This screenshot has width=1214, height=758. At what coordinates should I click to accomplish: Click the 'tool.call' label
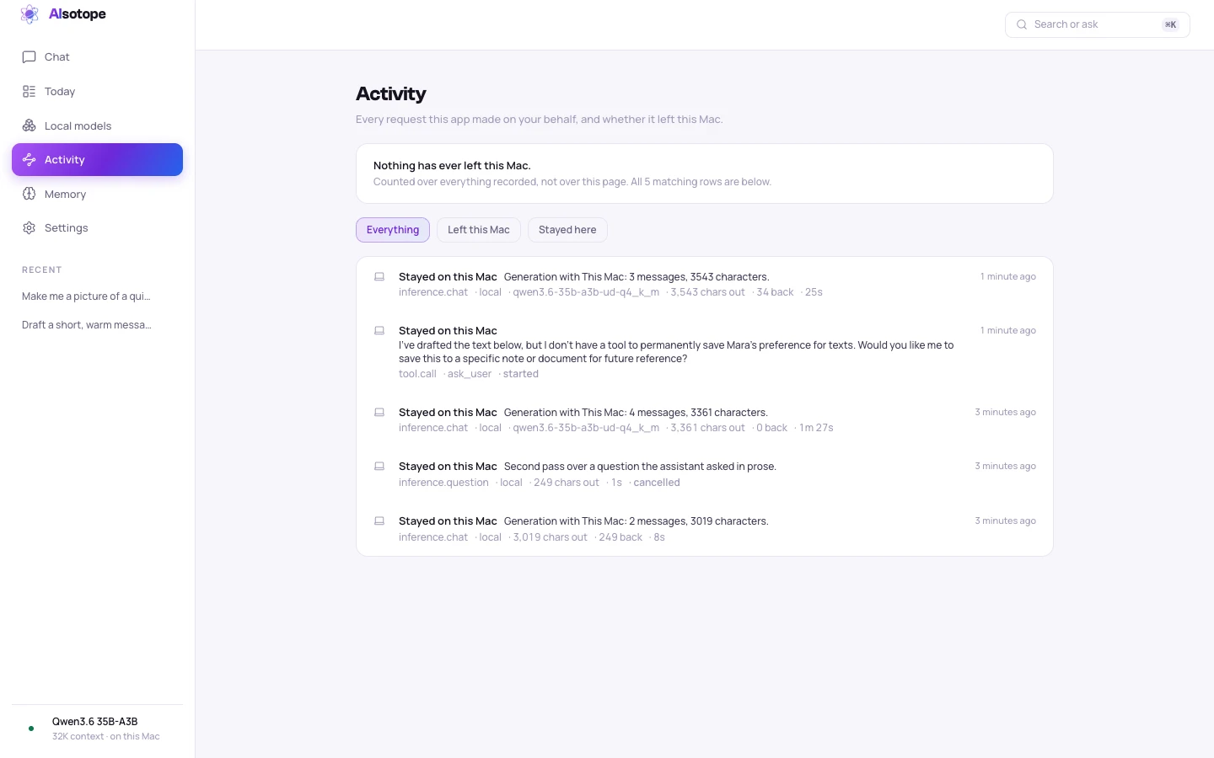pos(417,374)
